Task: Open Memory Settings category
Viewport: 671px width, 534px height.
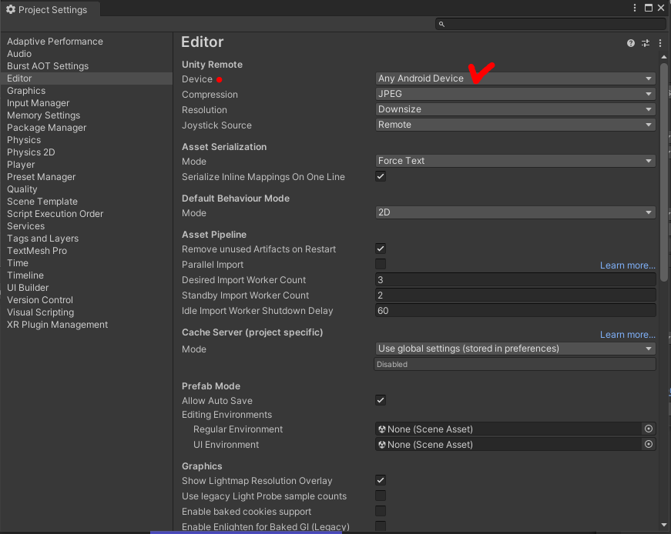Action: click(44, 115)
